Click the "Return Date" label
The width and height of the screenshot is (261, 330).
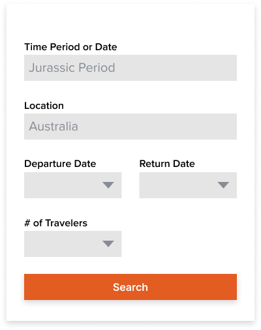click(167, 164)
